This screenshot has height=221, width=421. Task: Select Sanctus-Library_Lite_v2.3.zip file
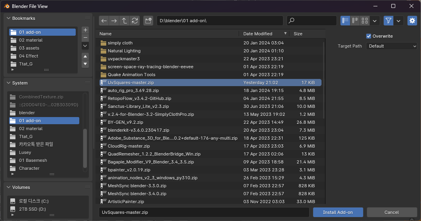(x=210, y=106)
